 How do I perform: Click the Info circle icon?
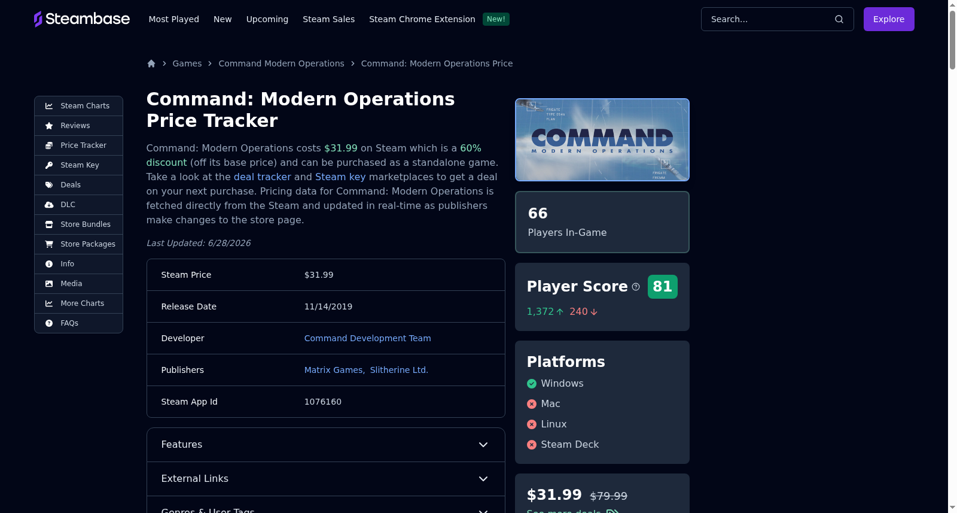tap(49, 264)
